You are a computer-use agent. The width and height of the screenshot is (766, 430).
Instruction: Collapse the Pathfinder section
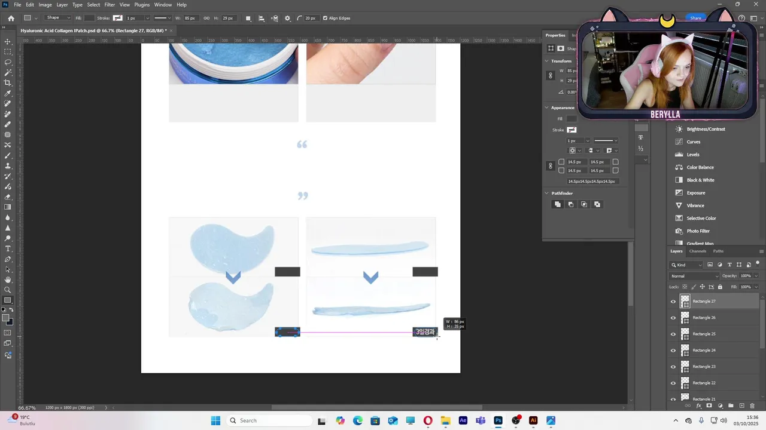point(546,193)
